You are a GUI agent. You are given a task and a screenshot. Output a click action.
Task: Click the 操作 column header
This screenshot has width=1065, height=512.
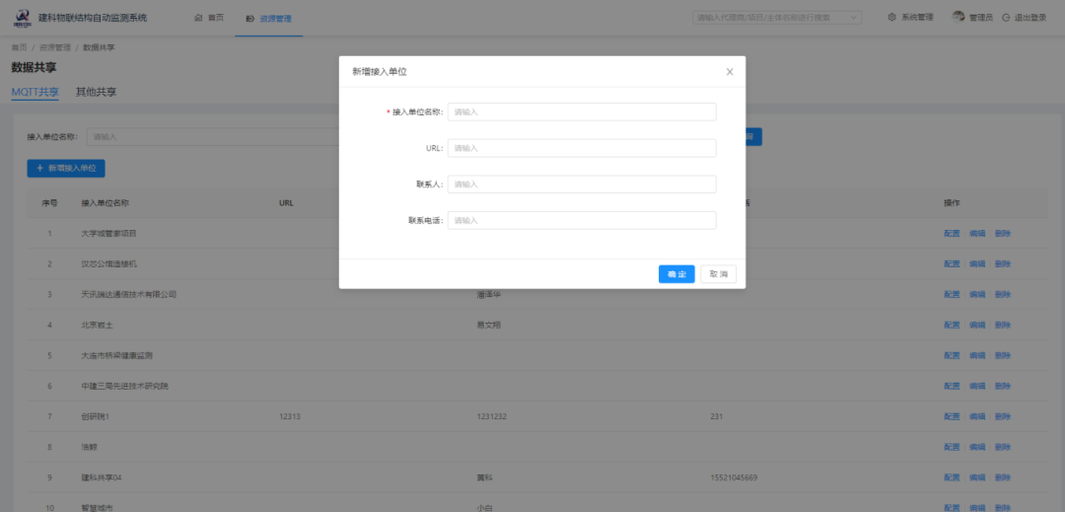(x=952, y=203)
